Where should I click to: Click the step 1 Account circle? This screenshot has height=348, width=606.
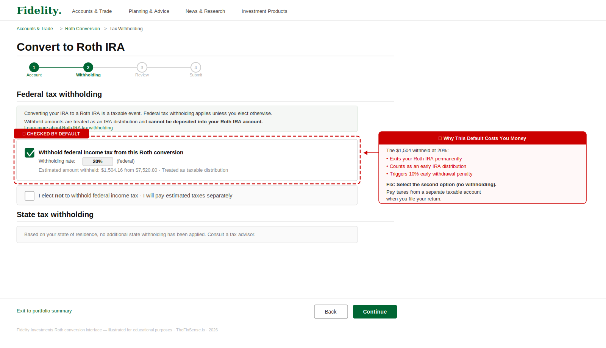pyautogui.click(x=34, y=67)
